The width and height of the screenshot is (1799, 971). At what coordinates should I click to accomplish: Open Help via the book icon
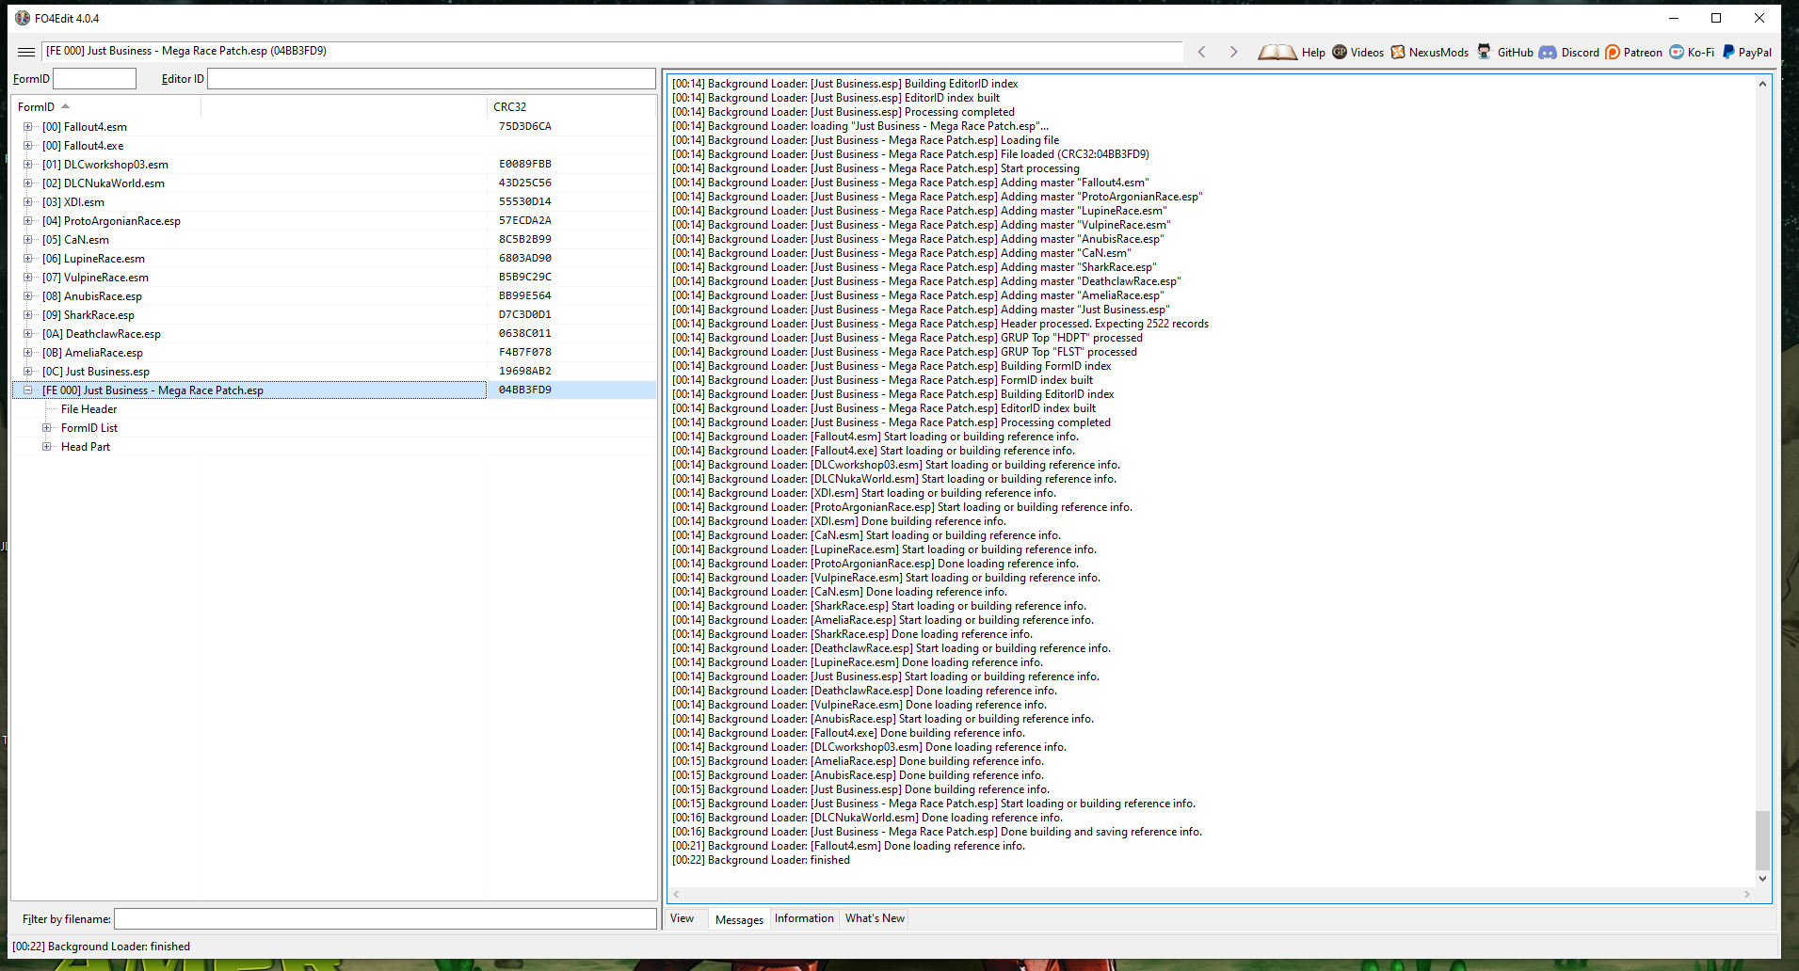[x=1277, y=52]
